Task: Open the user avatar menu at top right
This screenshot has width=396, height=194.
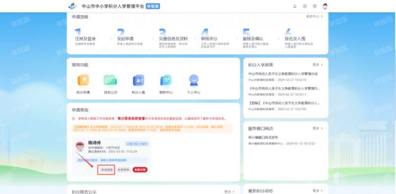Action: tap(325, 6)
